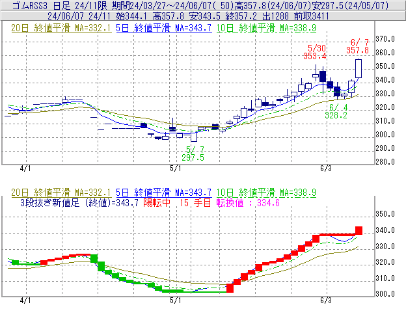Click the '5/1' date label under lower chart
The width and height of the screenshot is (406, 309).
pos(176,301)
